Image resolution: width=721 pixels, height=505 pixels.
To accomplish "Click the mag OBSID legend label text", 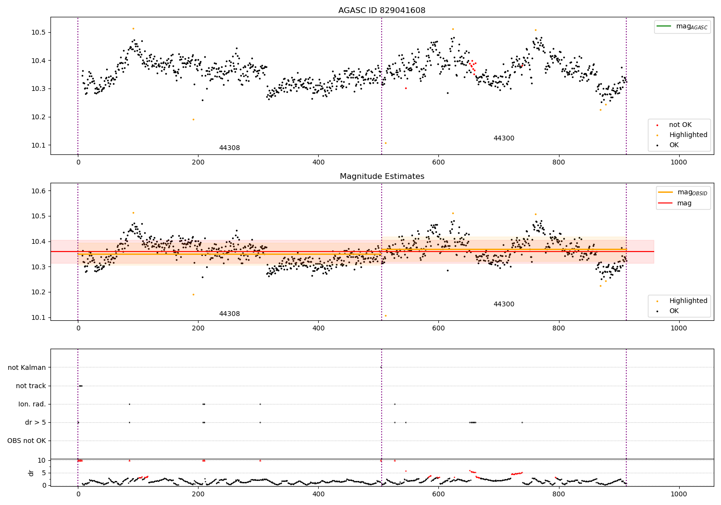I will click(x=692, y=193).
